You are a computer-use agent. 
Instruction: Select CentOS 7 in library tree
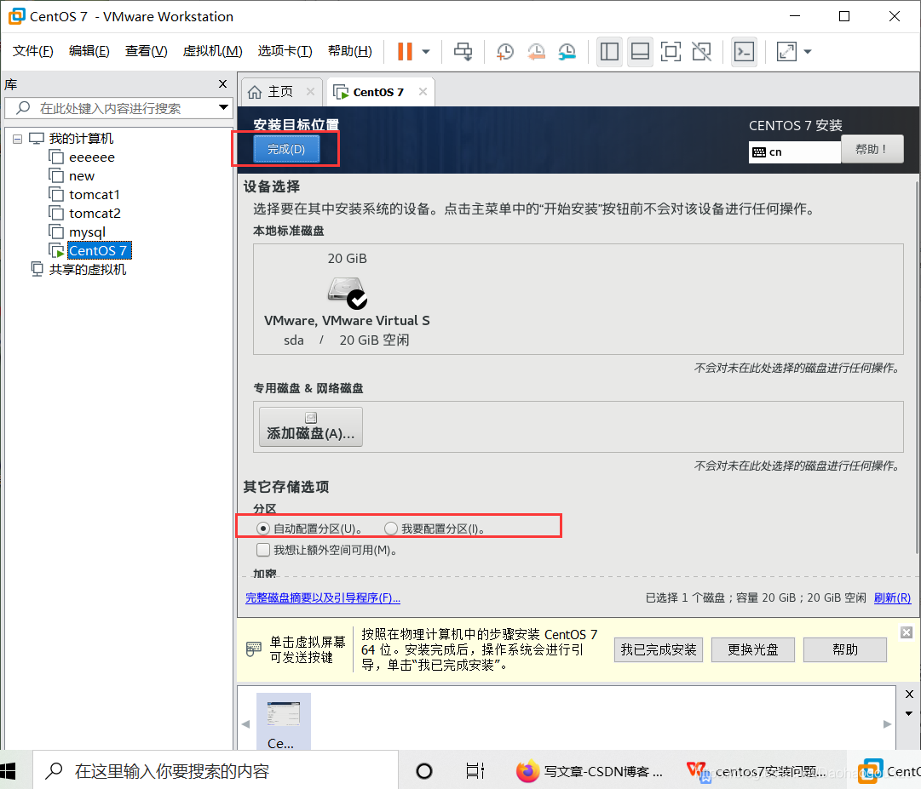(x=98, y=251)
